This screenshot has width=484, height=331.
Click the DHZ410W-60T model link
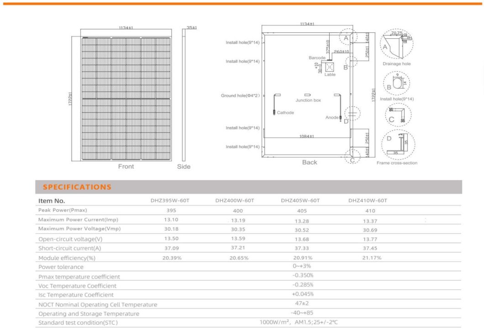point(368,201)
